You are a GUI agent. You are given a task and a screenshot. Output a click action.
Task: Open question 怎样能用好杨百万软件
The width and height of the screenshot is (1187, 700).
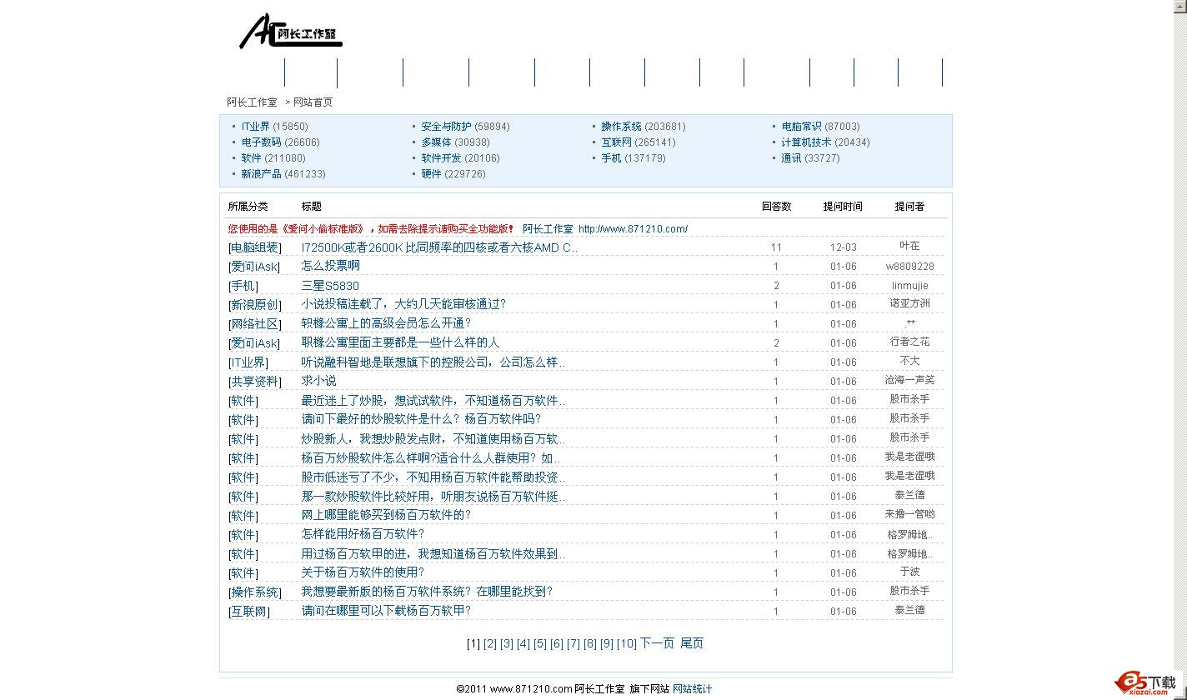click(x=363, y=534)
